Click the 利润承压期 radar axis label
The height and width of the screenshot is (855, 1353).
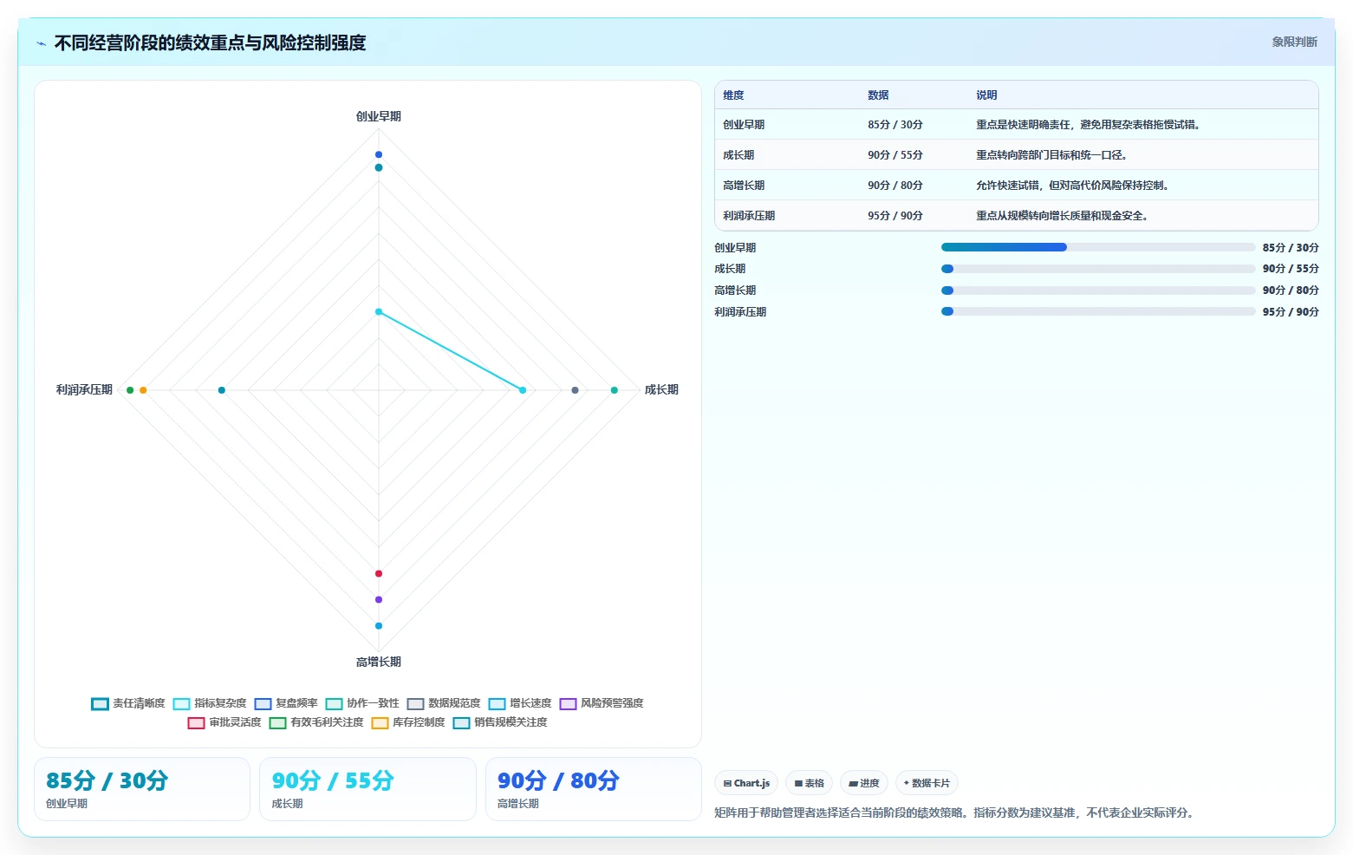tap(84, 390)
